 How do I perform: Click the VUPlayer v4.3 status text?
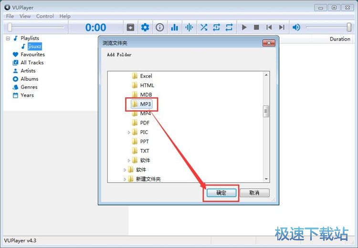(x=20, y=240)
